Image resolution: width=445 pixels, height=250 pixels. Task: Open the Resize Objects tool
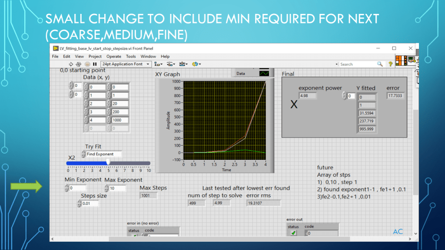[x=183, y=64]
